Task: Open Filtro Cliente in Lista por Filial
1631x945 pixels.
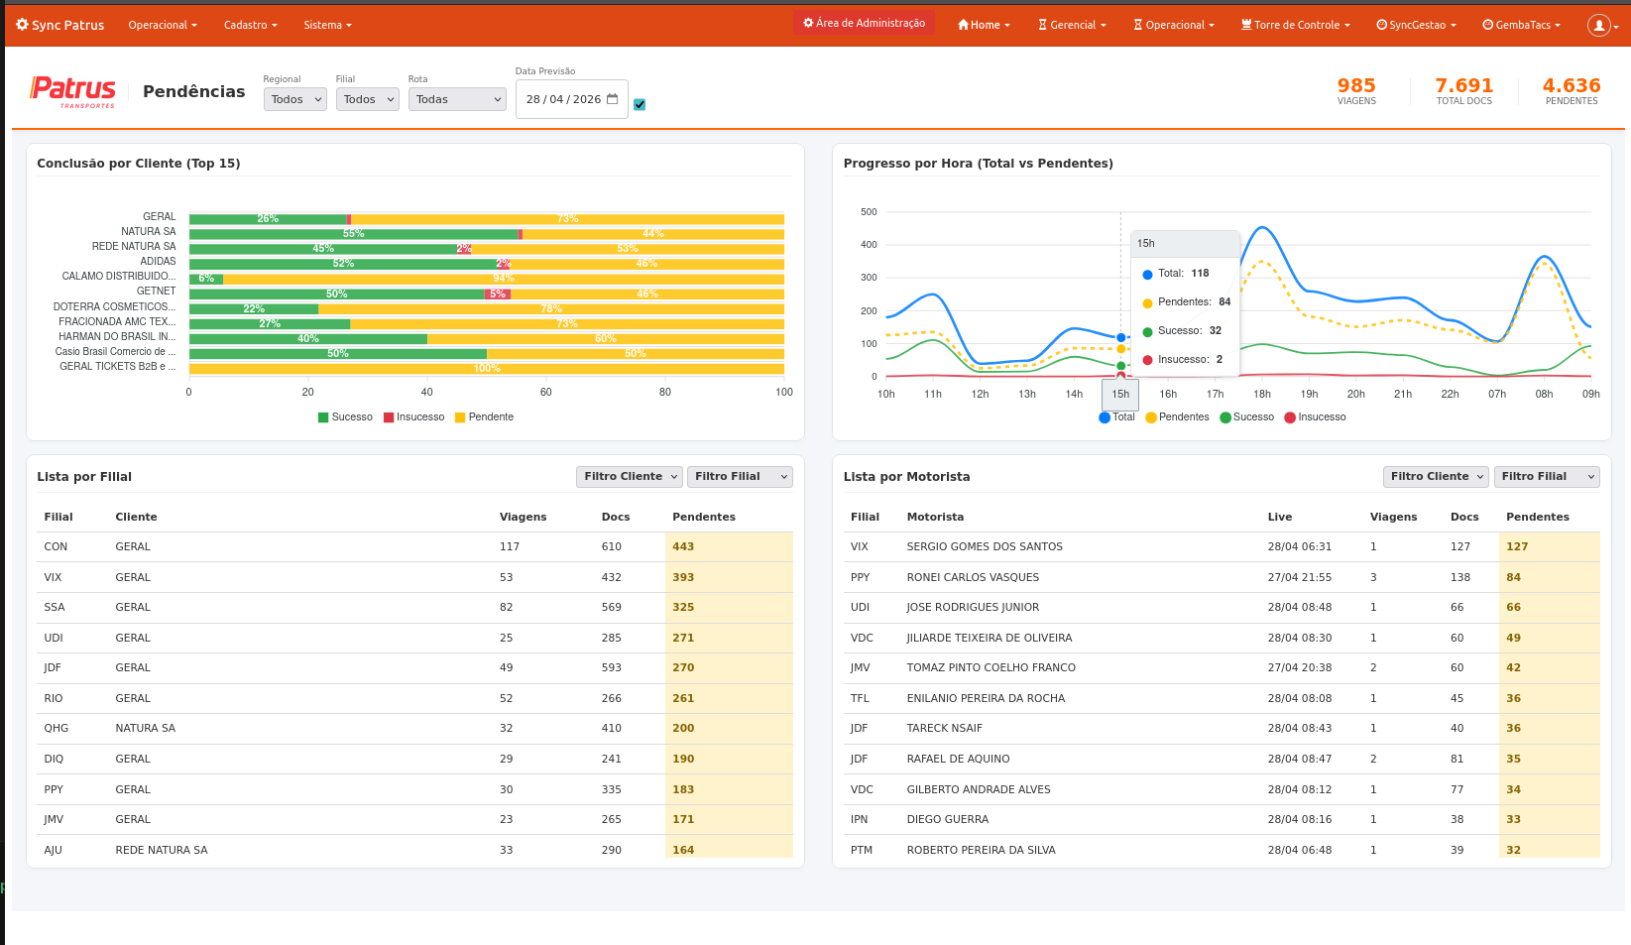Action: pyautogui.click(x=630, y=477)
